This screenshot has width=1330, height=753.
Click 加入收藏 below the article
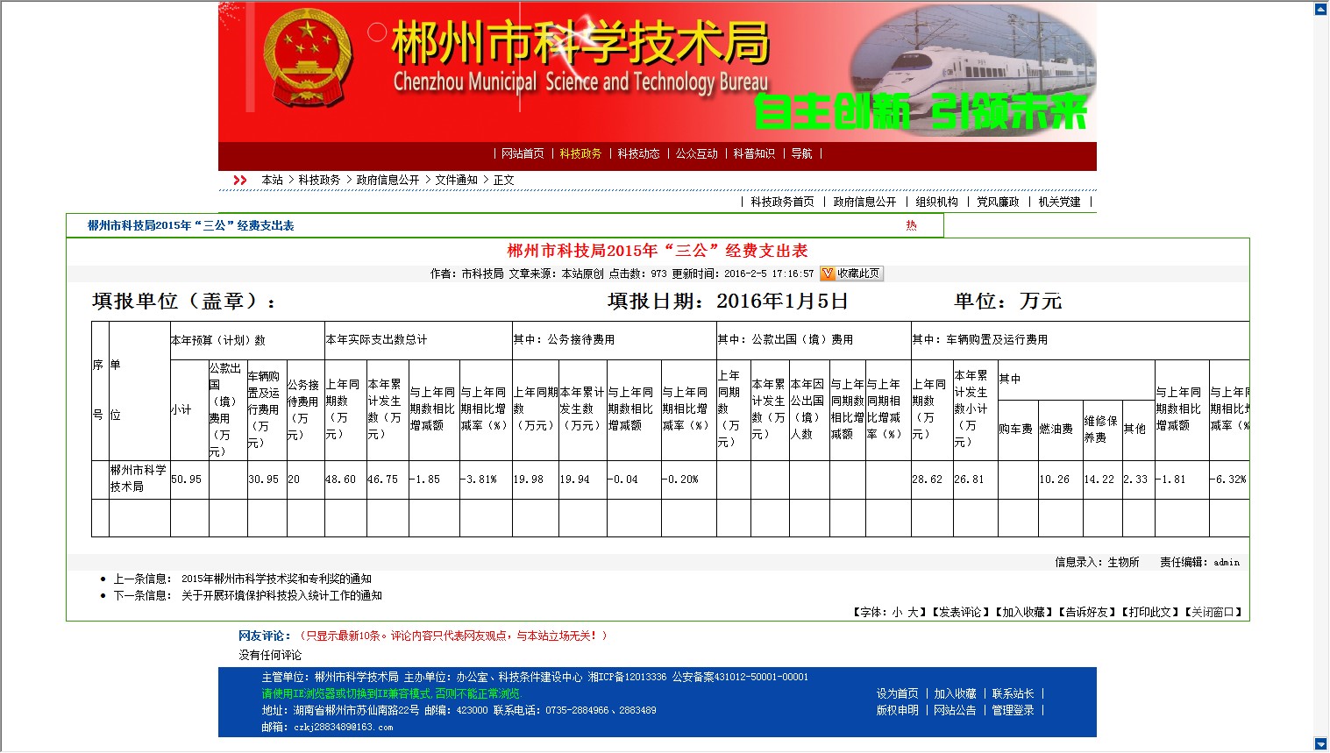coord(1023,612)
